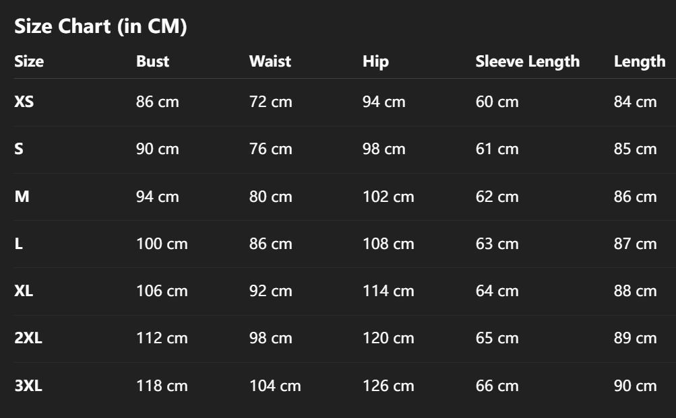Click the Size Chart (in CM) heading
Screen dimensions: 676x418
100,26
